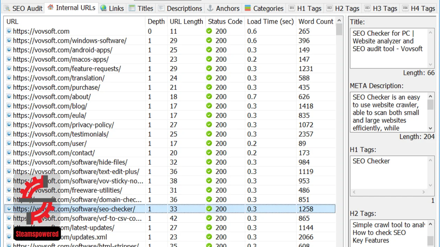Click page icon beside contact URL
This screenshot has width=440, height=247.
pos(9,153)
